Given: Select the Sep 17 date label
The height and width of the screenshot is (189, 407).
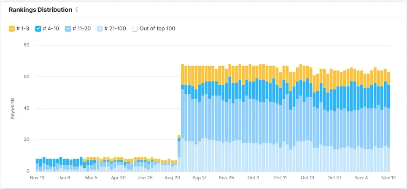Looking at the screenshot, I should tap(199, 178).
